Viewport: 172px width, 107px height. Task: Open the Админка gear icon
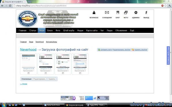[x=136, y=13]
